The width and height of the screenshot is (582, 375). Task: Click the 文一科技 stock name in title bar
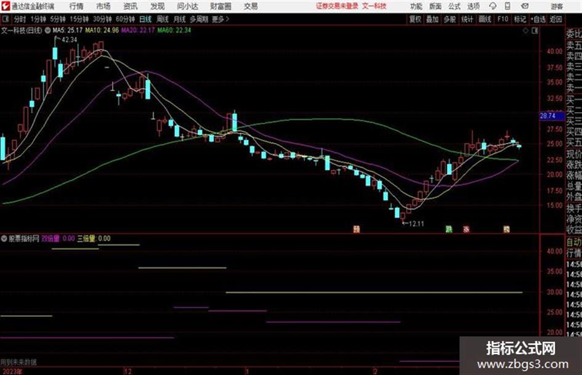[x=374, y=6]
